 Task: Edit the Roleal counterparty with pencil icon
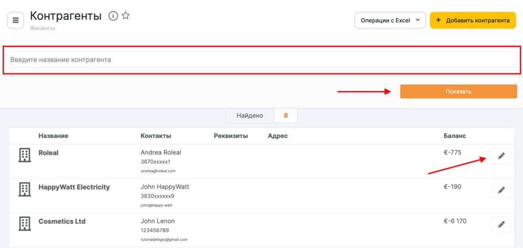pos(501,156)
